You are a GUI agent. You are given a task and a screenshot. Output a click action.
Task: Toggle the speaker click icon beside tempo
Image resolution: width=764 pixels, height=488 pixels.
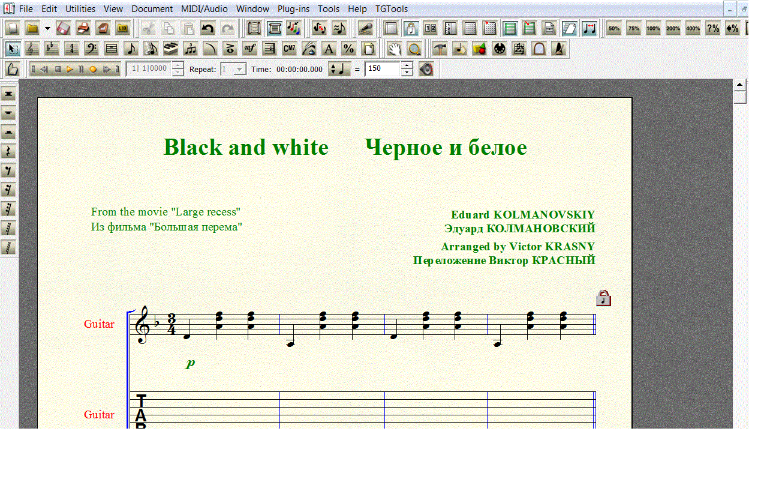(x=426, y=69)
